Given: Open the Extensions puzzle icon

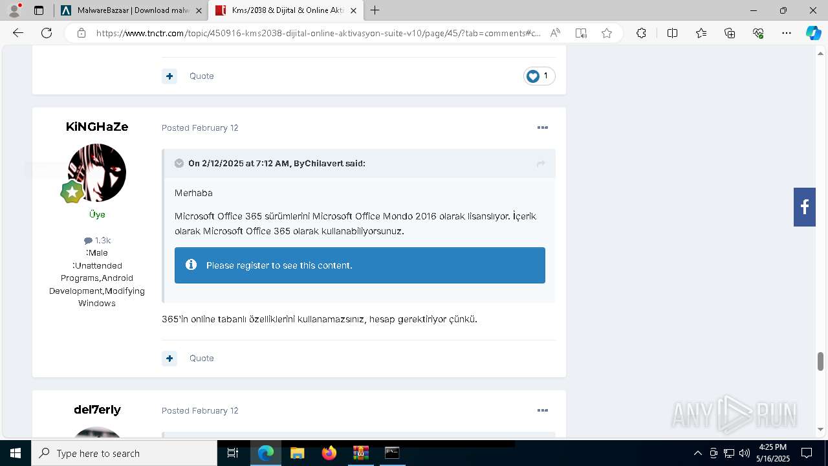Looking at the screenshot, I should tap(641, 33).
